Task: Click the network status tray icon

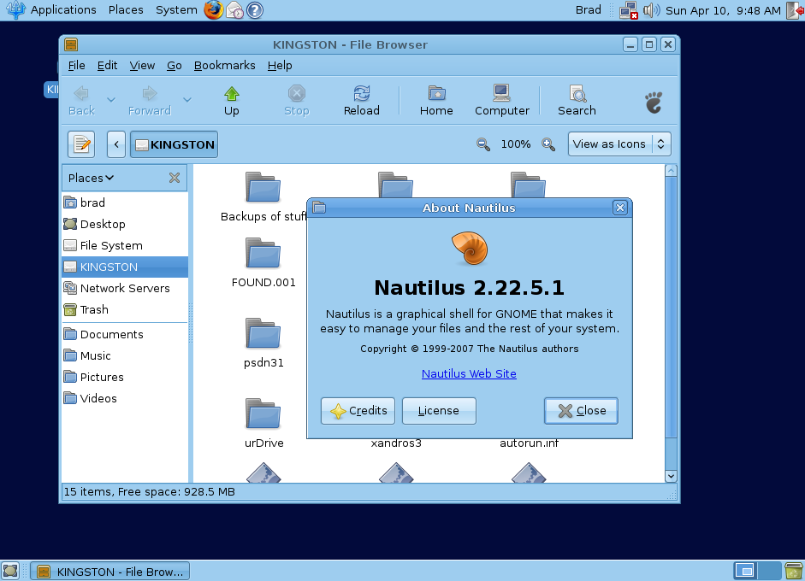Action: pyautogui.click(x=629, y=10)
